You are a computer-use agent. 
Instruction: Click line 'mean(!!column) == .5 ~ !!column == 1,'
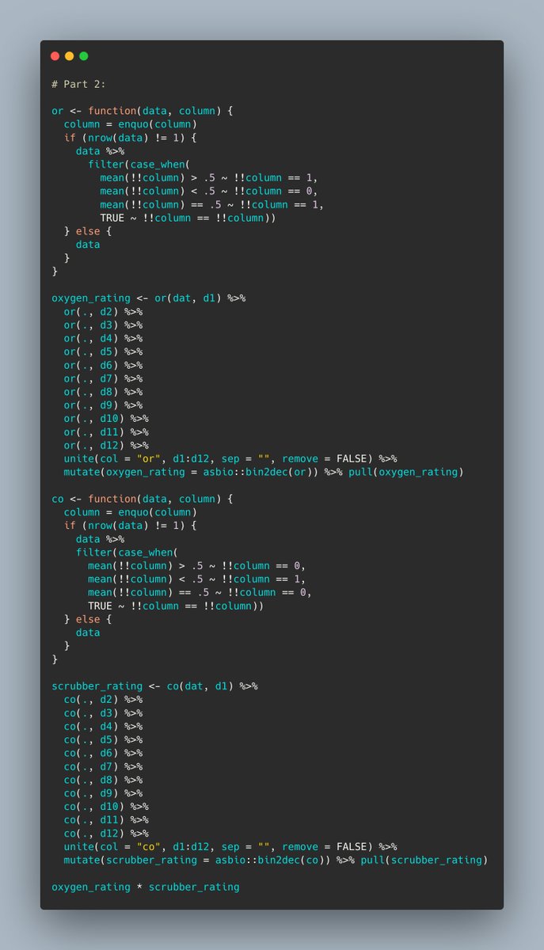(212, 204)
